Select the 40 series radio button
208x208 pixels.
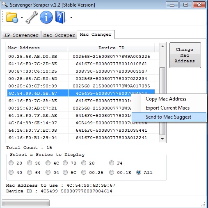point(11,172)
